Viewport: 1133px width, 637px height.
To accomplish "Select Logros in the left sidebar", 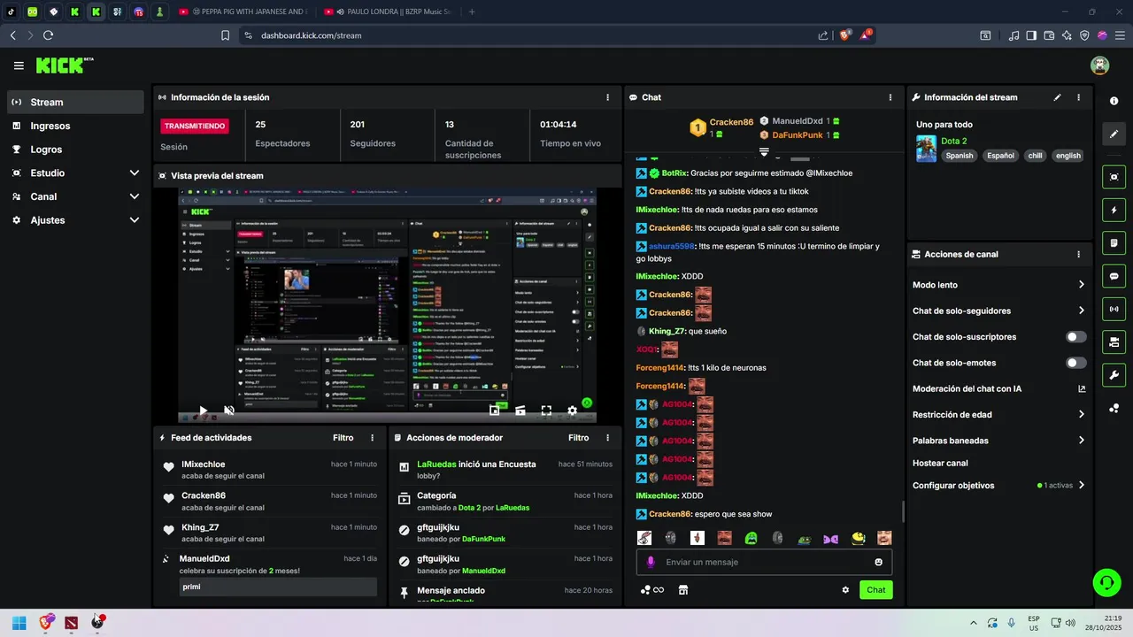I will 75,150.
